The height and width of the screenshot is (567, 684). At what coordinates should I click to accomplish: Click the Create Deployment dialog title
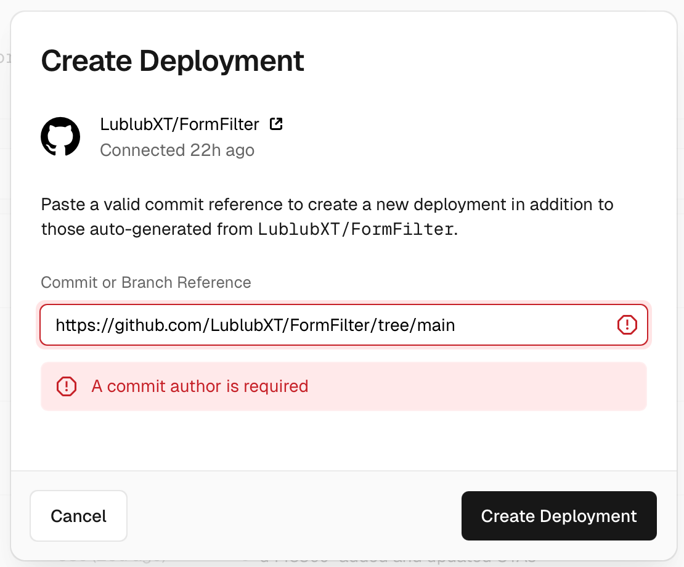173,60
